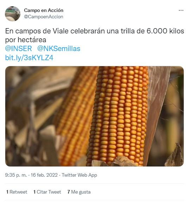Follow the bit.ly/3sKYLZ4 link
Screen dimensions: 189x202
click(x=29, y=58)
